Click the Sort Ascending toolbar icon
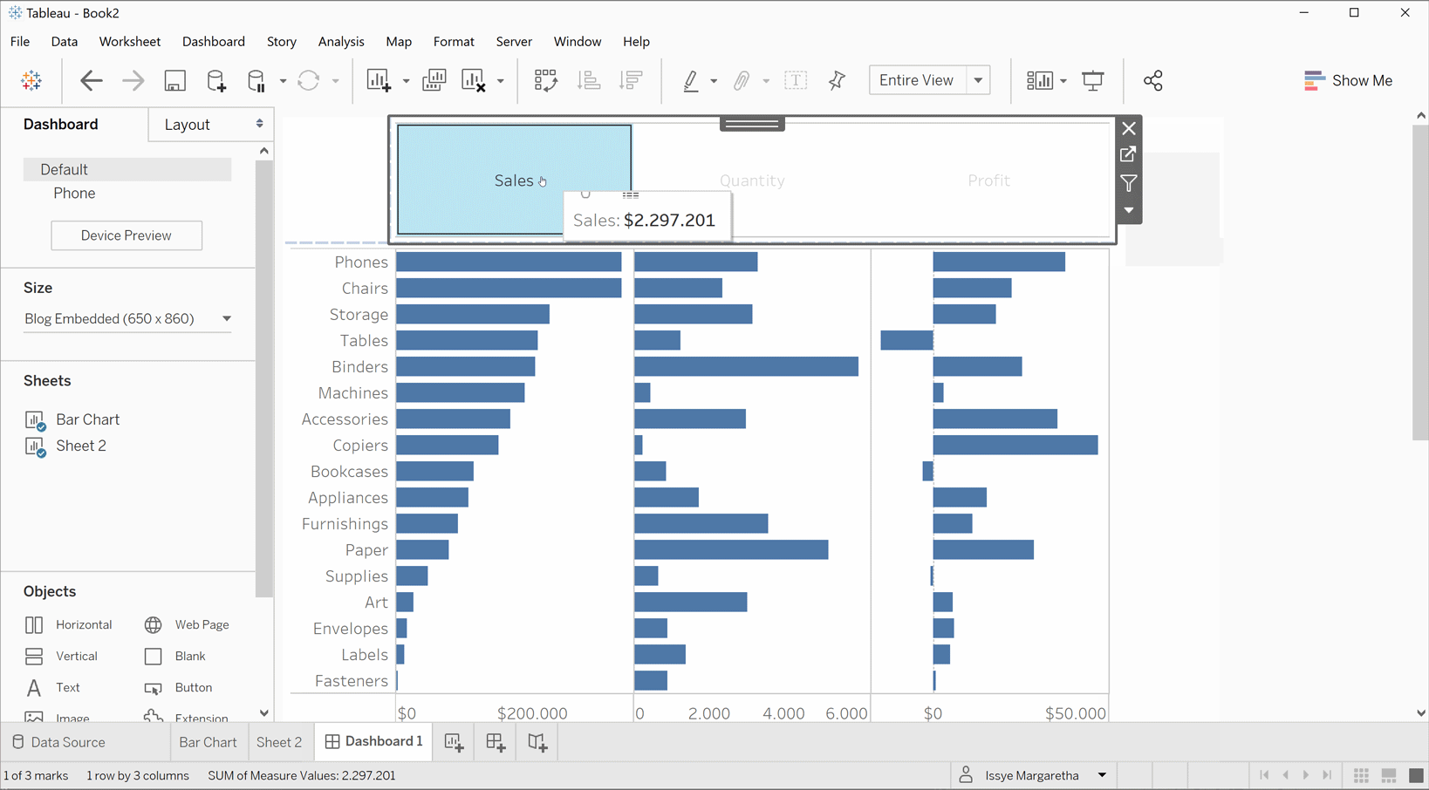The width and height of the screenshot is (1429, 790). [589, 81]
